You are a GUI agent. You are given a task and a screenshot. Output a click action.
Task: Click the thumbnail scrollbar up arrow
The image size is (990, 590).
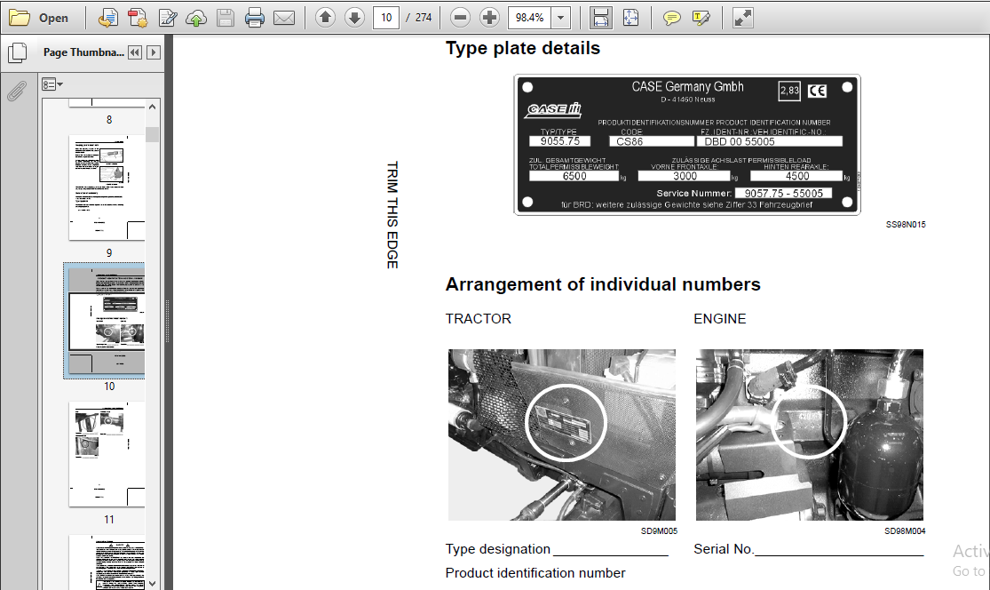[152, 106]
